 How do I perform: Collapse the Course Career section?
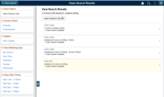point(2,21)
